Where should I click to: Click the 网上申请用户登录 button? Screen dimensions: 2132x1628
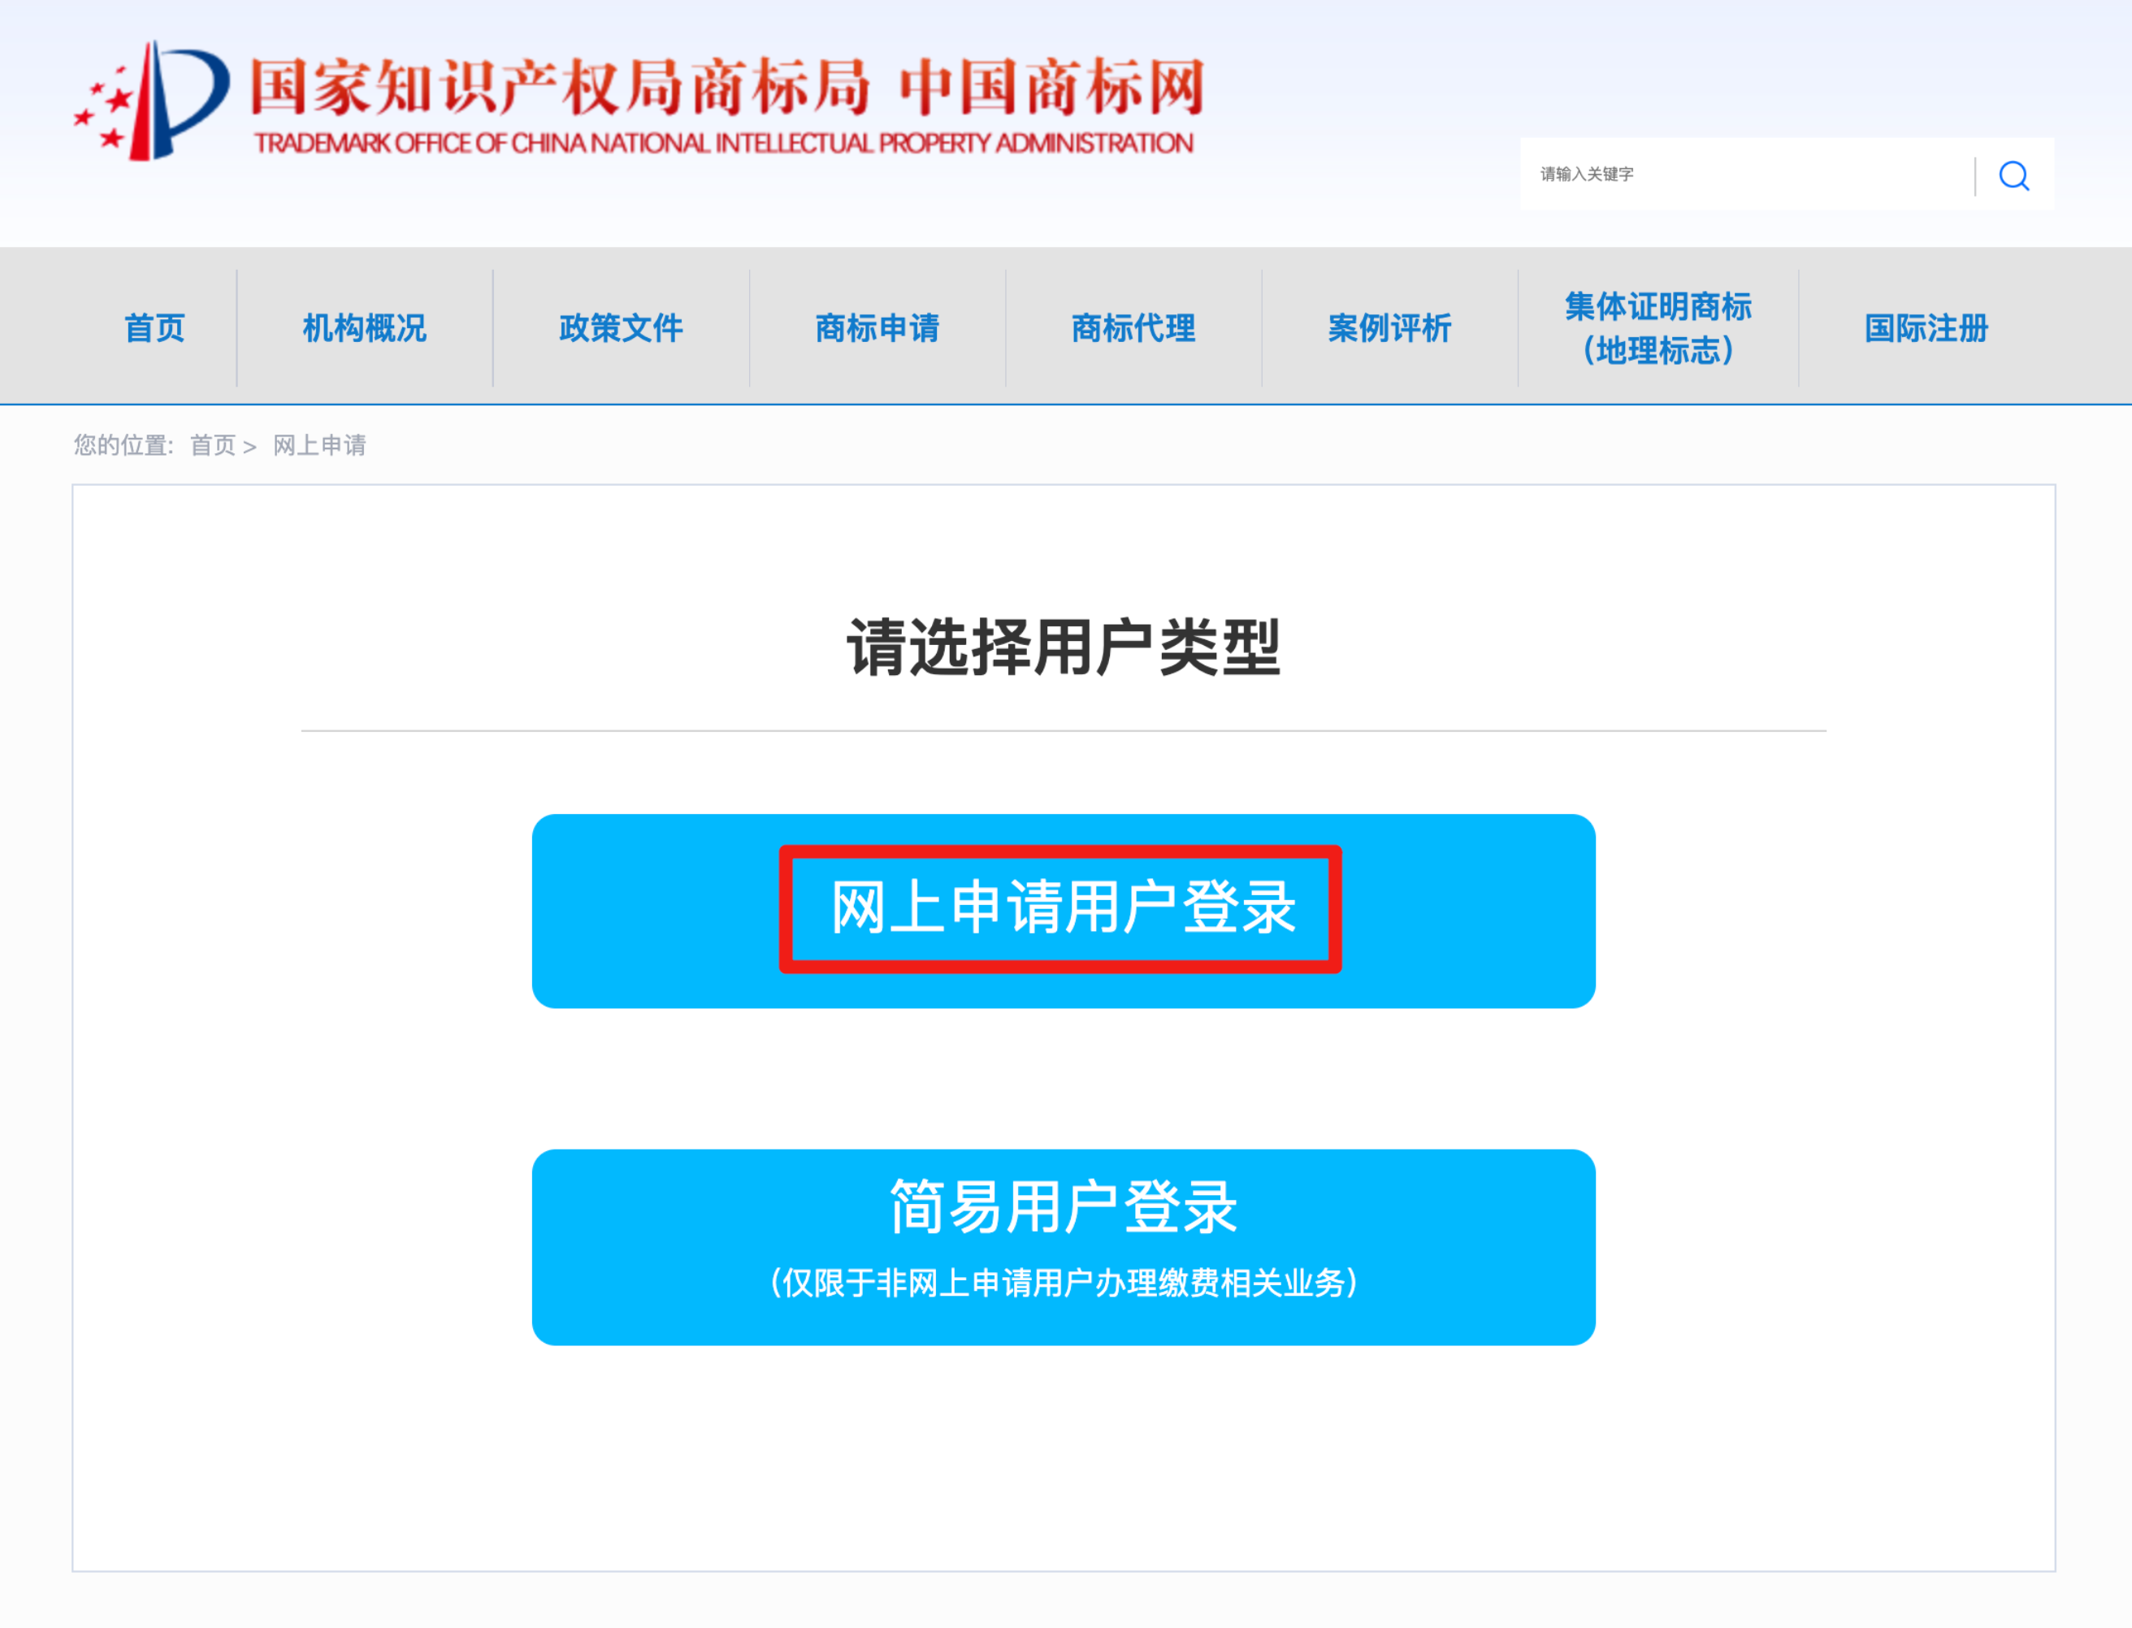(1063, 910)
